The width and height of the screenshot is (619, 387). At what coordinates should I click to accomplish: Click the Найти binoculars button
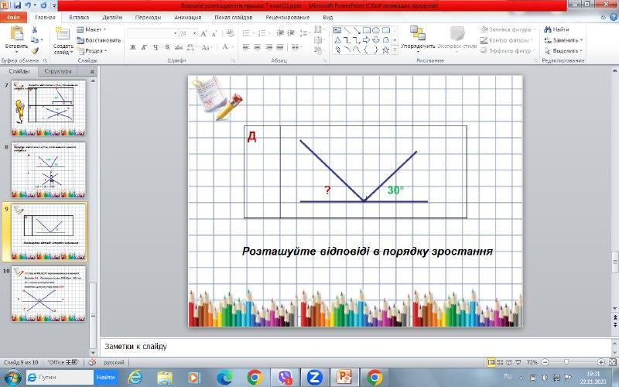pos(556,29)
